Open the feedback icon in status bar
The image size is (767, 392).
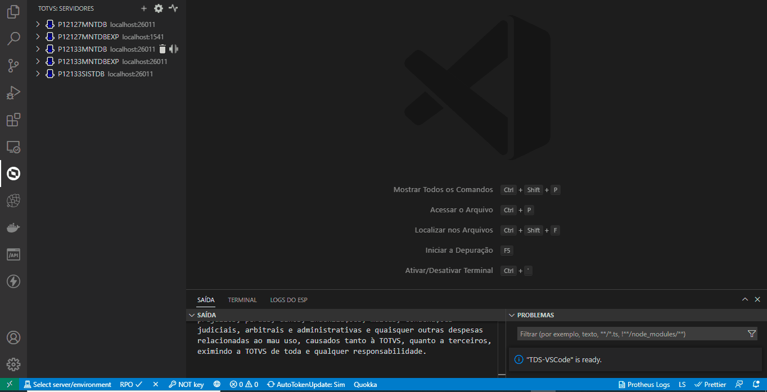pos(739,385)
